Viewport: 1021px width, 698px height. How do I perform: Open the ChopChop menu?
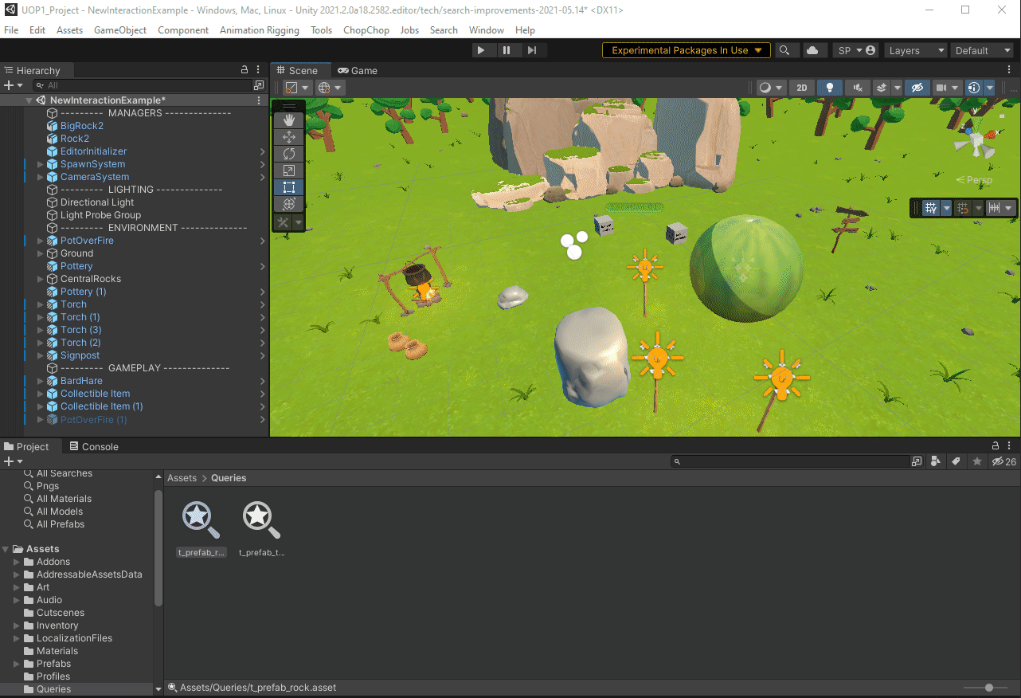(x=366, y=30)
